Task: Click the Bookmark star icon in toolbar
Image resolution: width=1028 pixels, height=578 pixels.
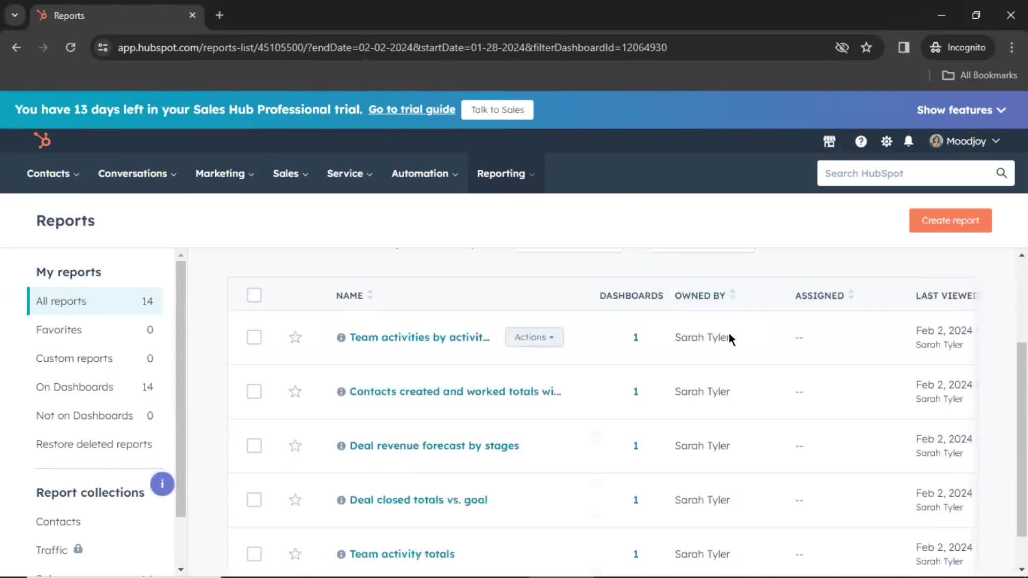Action: (x=866, y=47)
